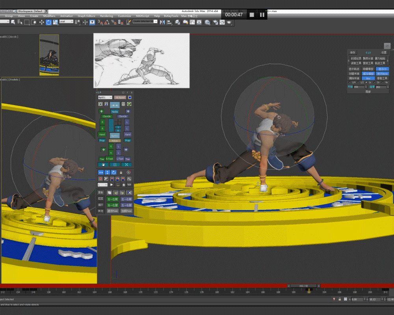Step time slider back with left arrow
394x315 pixels.
289,286
